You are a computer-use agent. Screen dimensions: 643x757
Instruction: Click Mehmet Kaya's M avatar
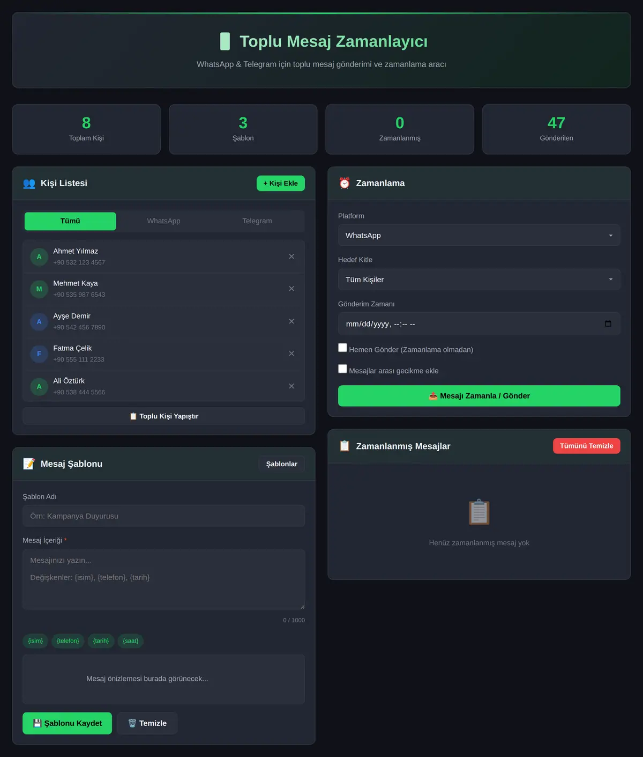click(x=39, y=289)
